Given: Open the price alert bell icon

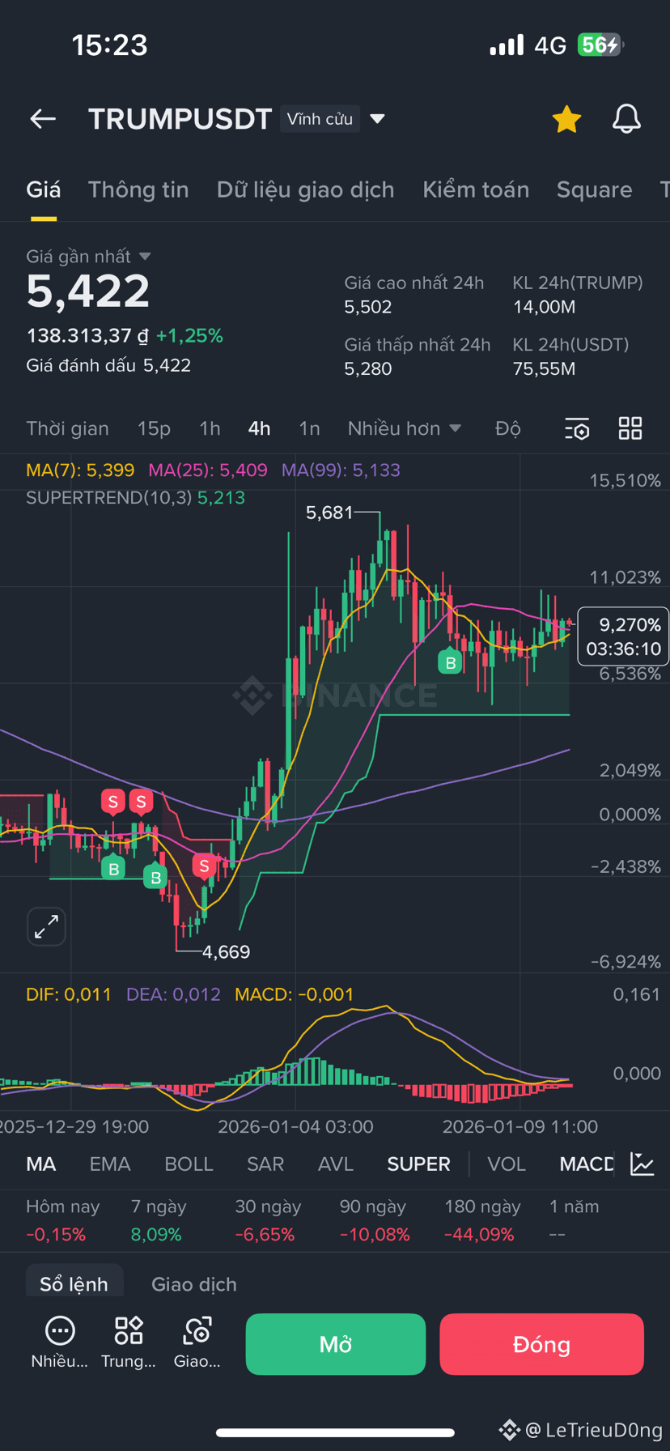Looking at the screenshot, I should (626, 119).
